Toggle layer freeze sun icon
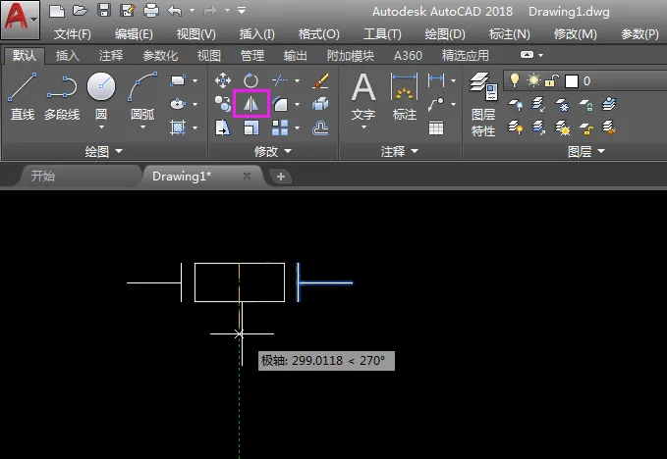 534,79
